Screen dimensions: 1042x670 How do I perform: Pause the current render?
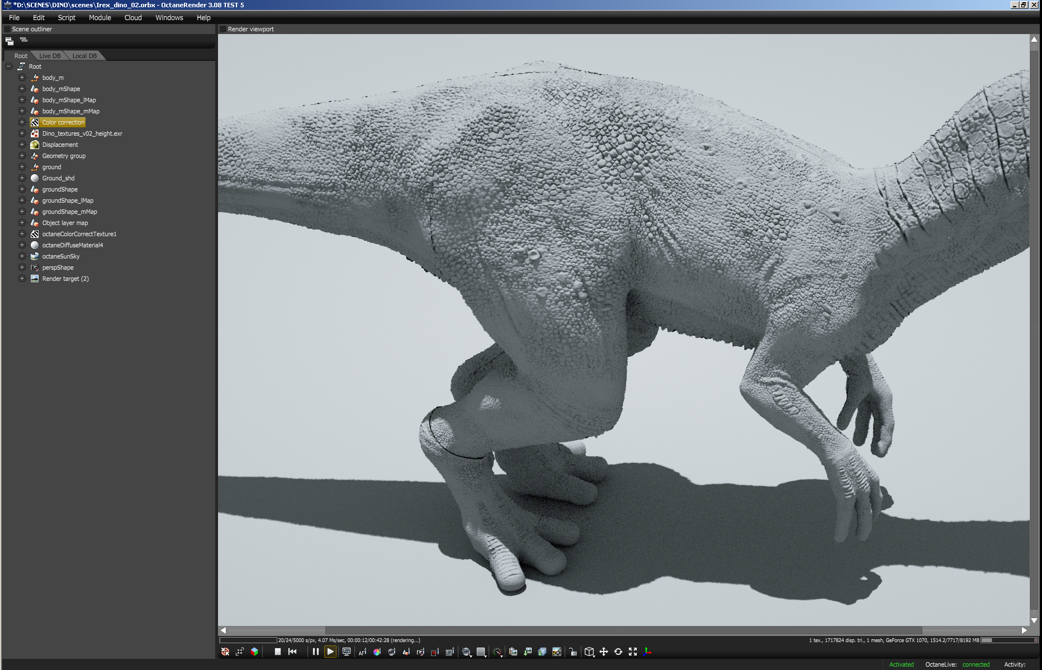point(316,652)
